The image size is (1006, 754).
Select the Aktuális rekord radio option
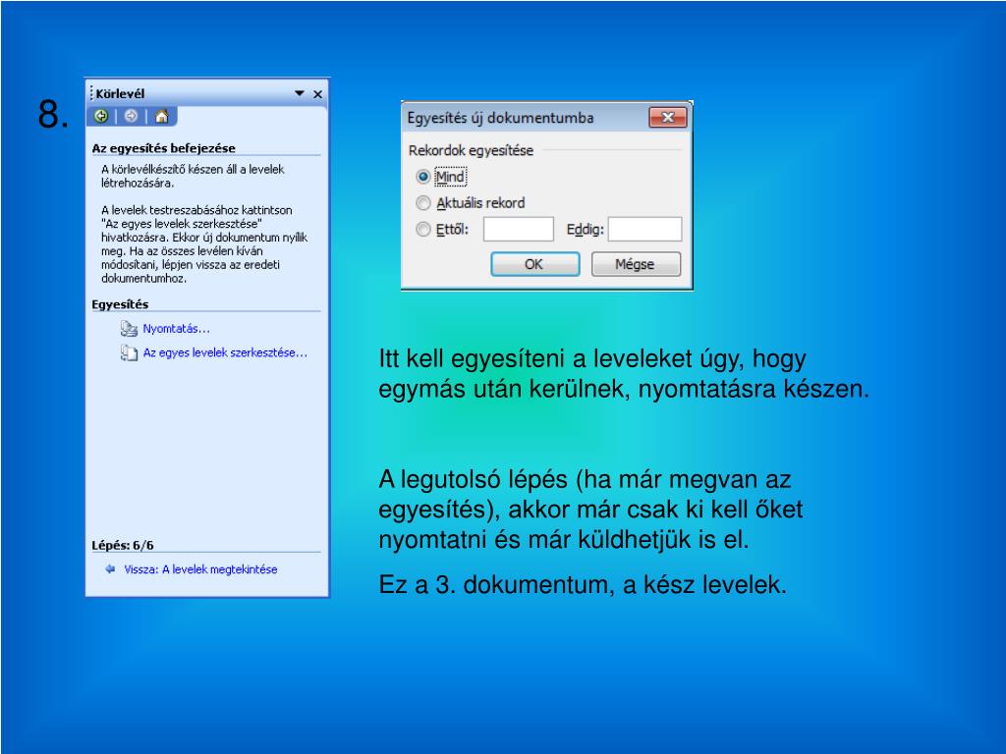pyautogui.click(x=422, y=202)
